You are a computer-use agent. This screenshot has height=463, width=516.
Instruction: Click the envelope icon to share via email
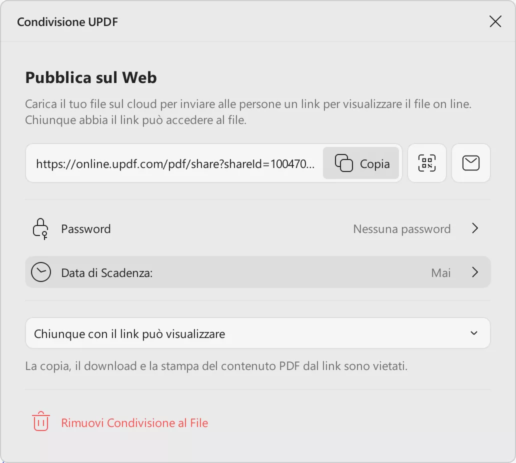point(470,163)
